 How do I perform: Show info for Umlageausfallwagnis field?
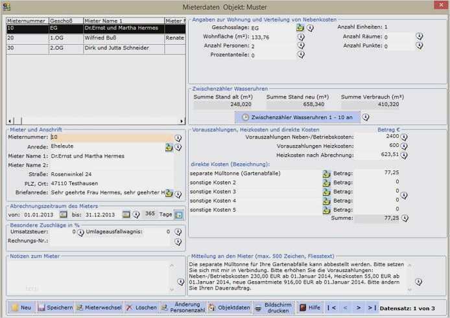pyautogui.click(x=178, y=232)
